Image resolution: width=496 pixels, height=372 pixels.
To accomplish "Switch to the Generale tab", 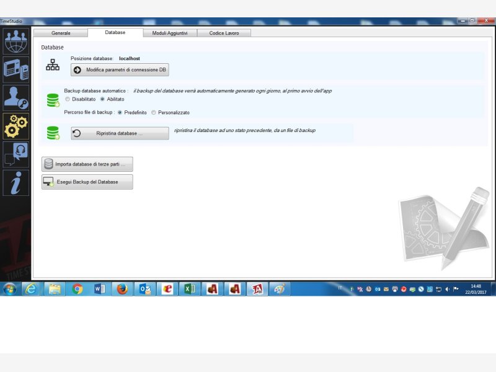I will [60, 33].
